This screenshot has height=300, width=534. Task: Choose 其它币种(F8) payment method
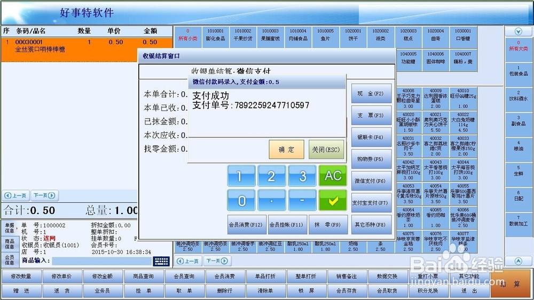click(371, 224)
